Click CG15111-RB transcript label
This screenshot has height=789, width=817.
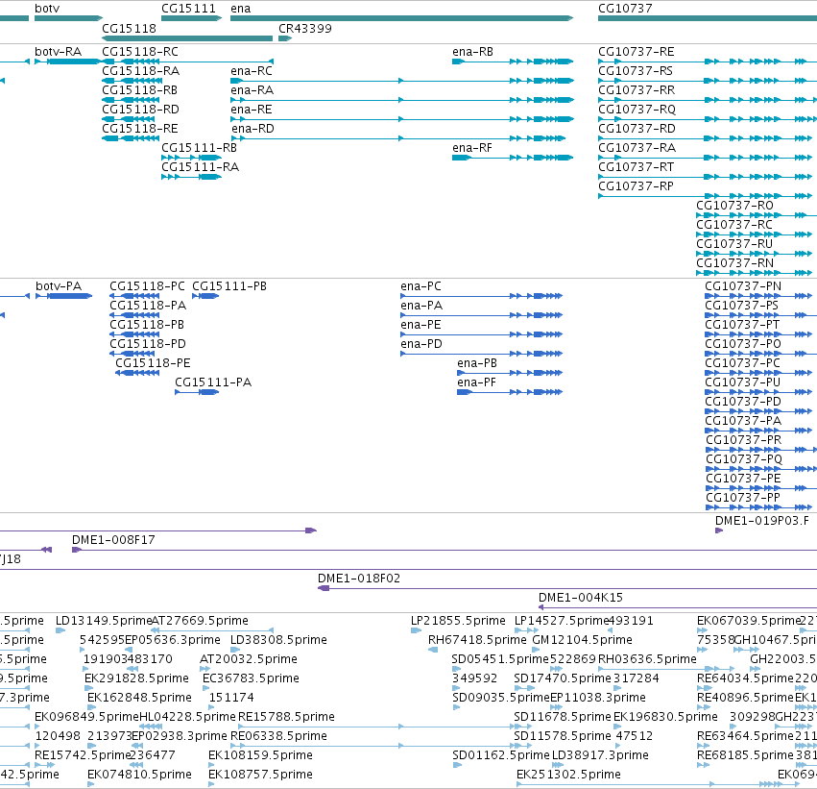[x=199, y=148]
